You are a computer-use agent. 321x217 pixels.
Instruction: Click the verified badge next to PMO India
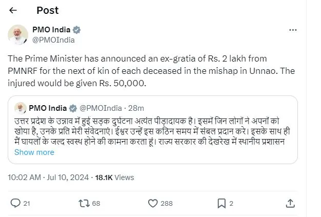click(77, 29)
